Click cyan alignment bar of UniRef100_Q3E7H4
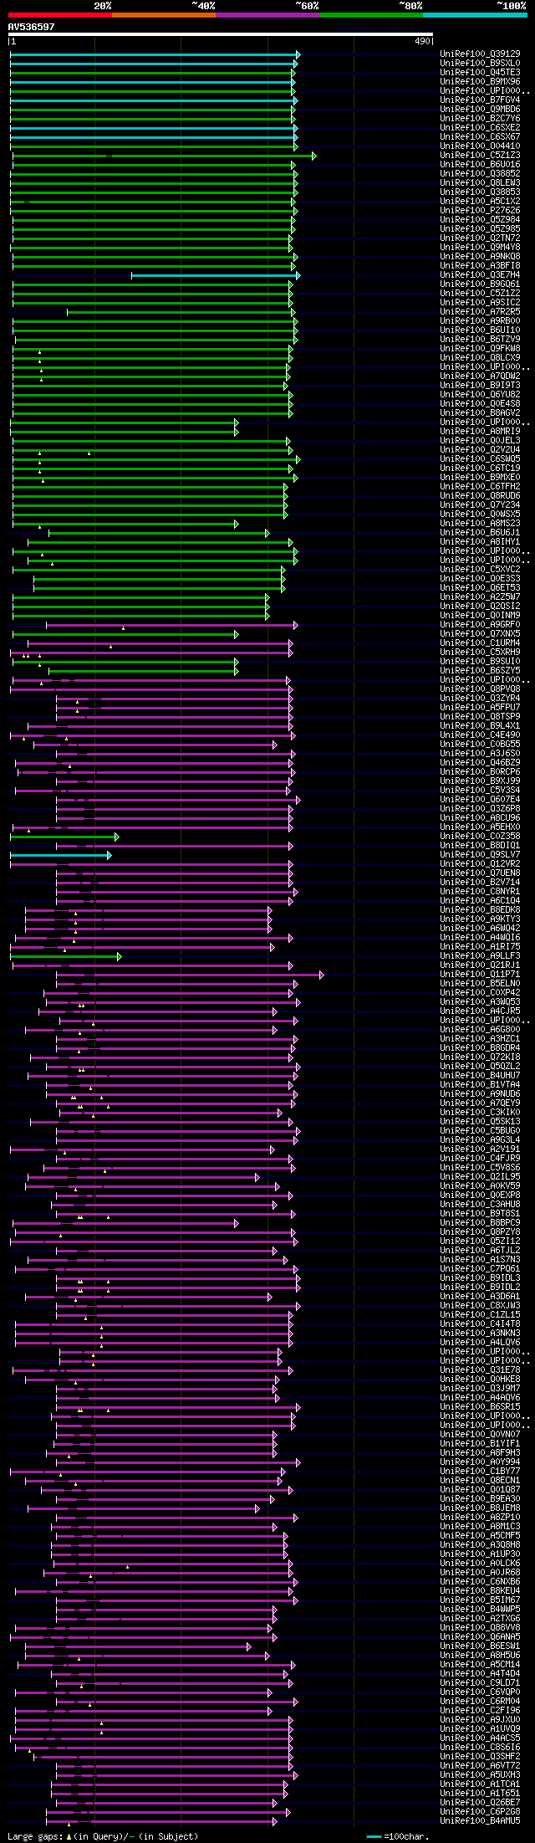This screenshot has width=535, height=1843. (x=215, y=275)
